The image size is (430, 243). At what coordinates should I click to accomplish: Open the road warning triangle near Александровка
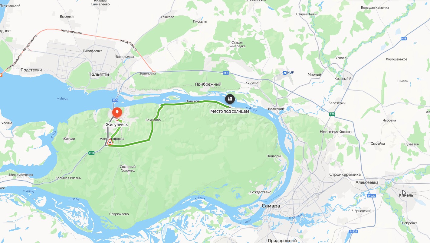(x=110, y=142)
